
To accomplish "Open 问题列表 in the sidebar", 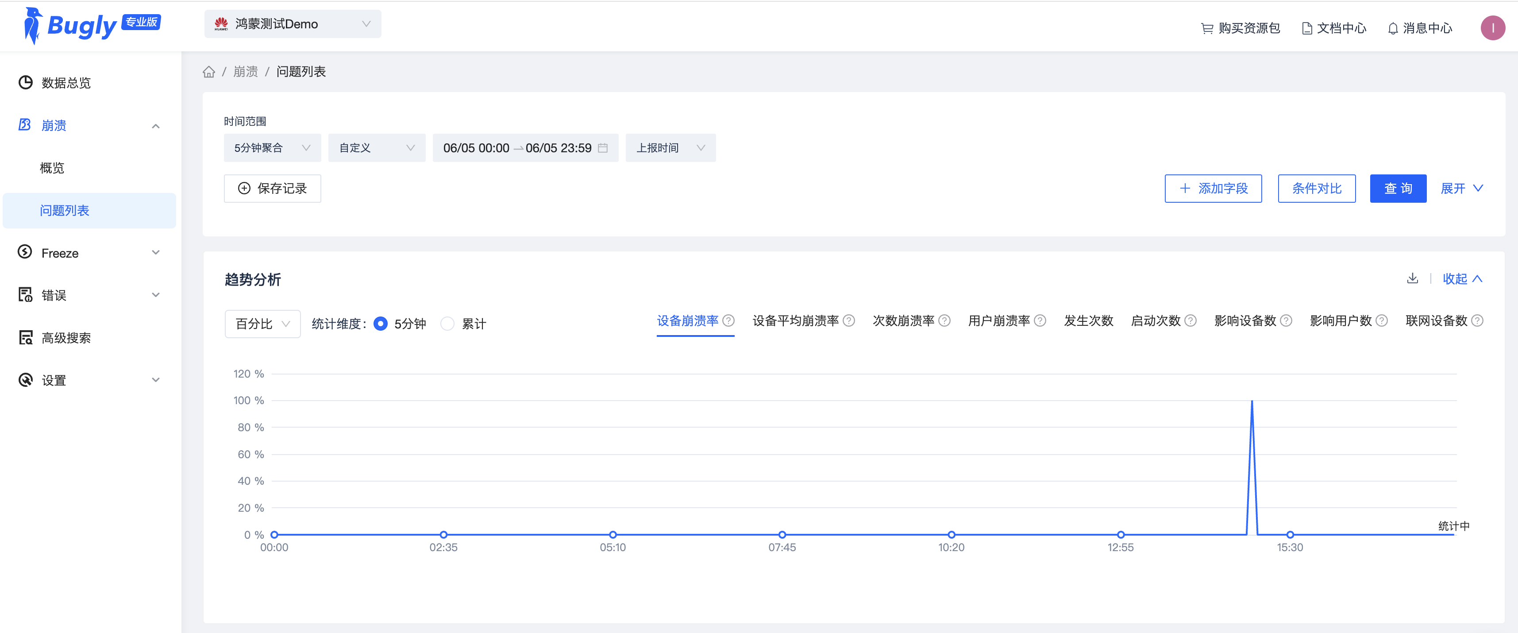I will pos(89,210).
